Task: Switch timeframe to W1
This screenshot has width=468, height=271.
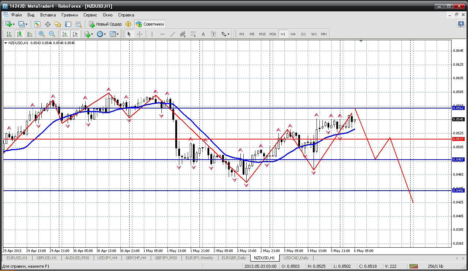Action: (x=314, y=34)
